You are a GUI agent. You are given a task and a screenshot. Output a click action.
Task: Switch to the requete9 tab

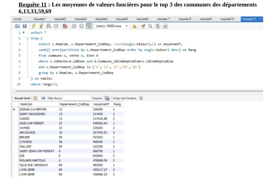point(206,19)
